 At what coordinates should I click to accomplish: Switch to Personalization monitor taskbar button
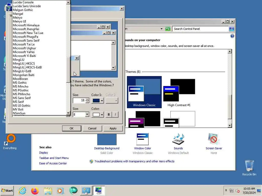click(x=99, y=190)
